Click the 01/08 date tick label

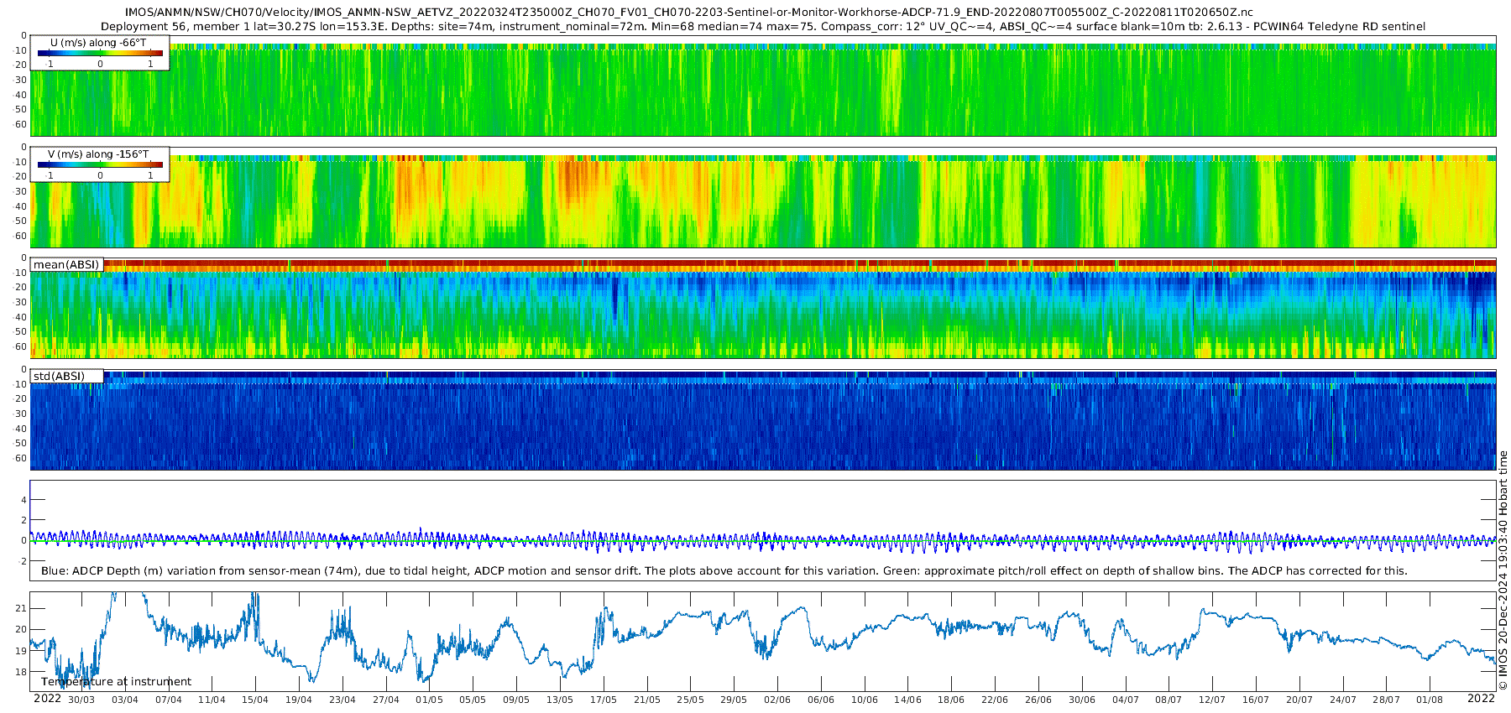1430,700
